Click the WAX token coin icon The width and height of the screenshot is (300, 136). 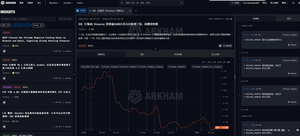click(13, 46)
